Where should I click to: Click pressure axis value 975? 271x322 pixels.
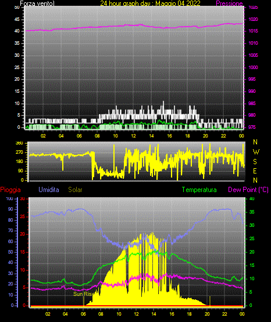(252, 127)
